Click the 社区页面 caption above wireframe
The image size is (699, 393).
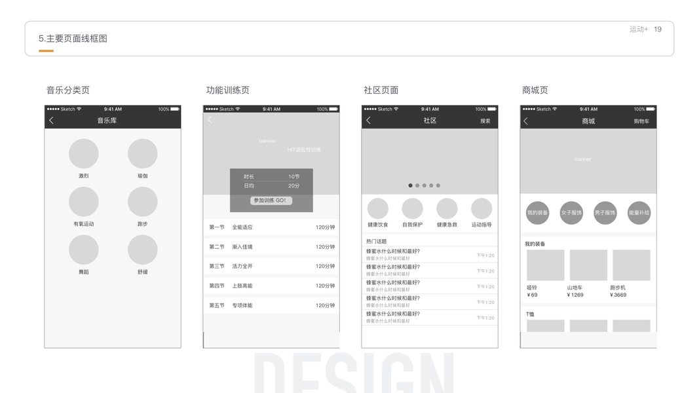coord(381,90)
